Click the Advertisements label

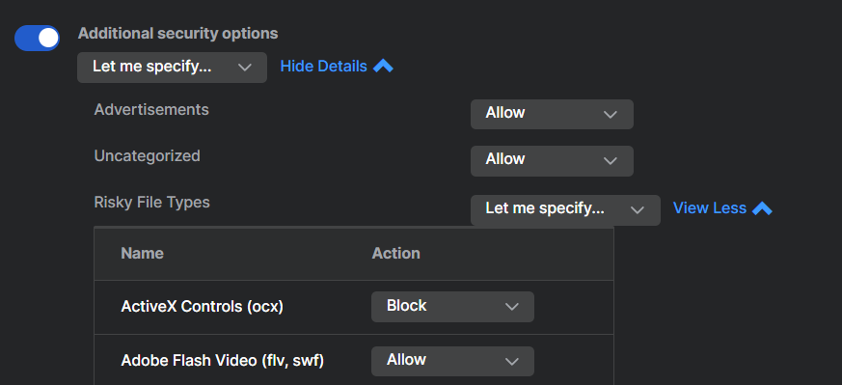pyautogui.click(x=151, y=110)
